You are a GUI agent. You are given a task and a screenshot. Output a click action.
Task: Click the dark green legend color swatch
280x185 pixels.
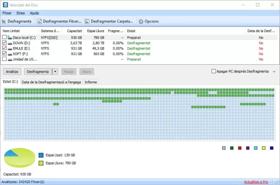coord(232,148)
